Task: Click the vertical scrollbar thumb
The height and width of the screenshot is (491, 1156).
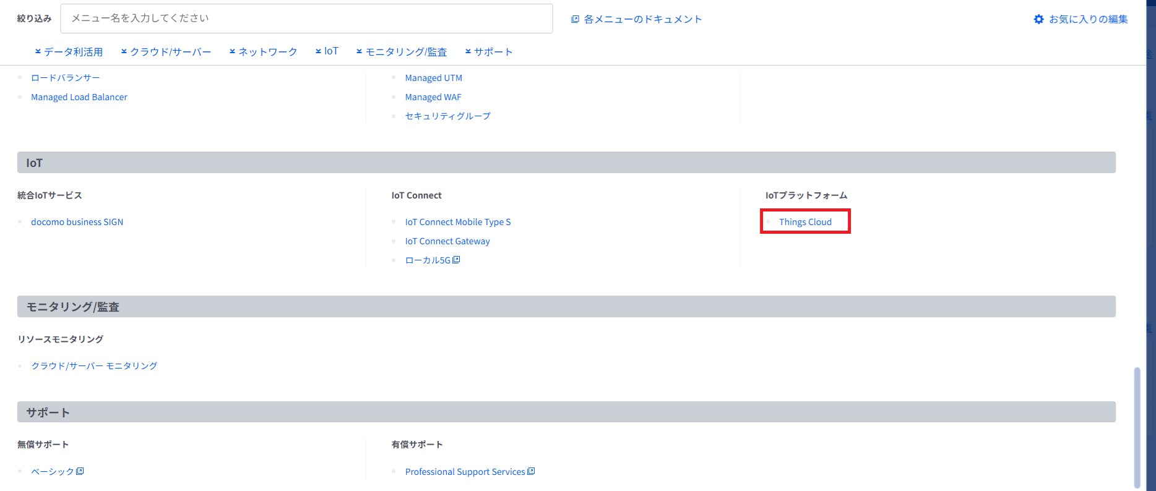Action: coord(1137,427)
